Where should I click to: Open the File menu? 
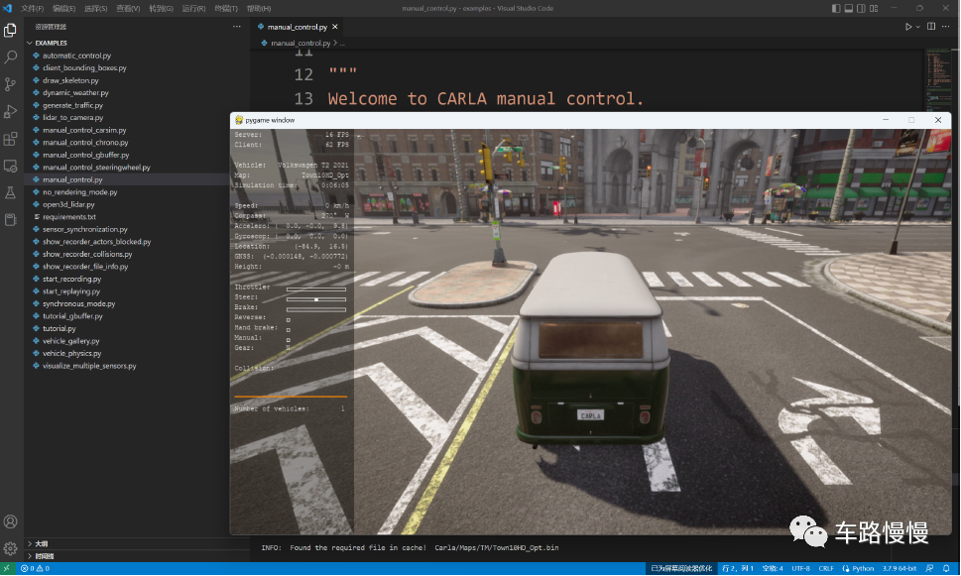[x=32, y=9]
